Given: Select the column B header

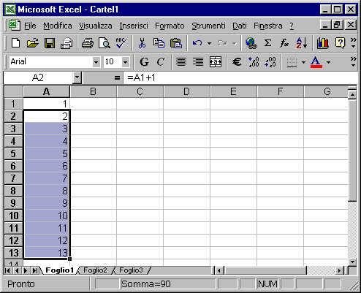Looking at the screenshot, I should [x=93, y=91].
